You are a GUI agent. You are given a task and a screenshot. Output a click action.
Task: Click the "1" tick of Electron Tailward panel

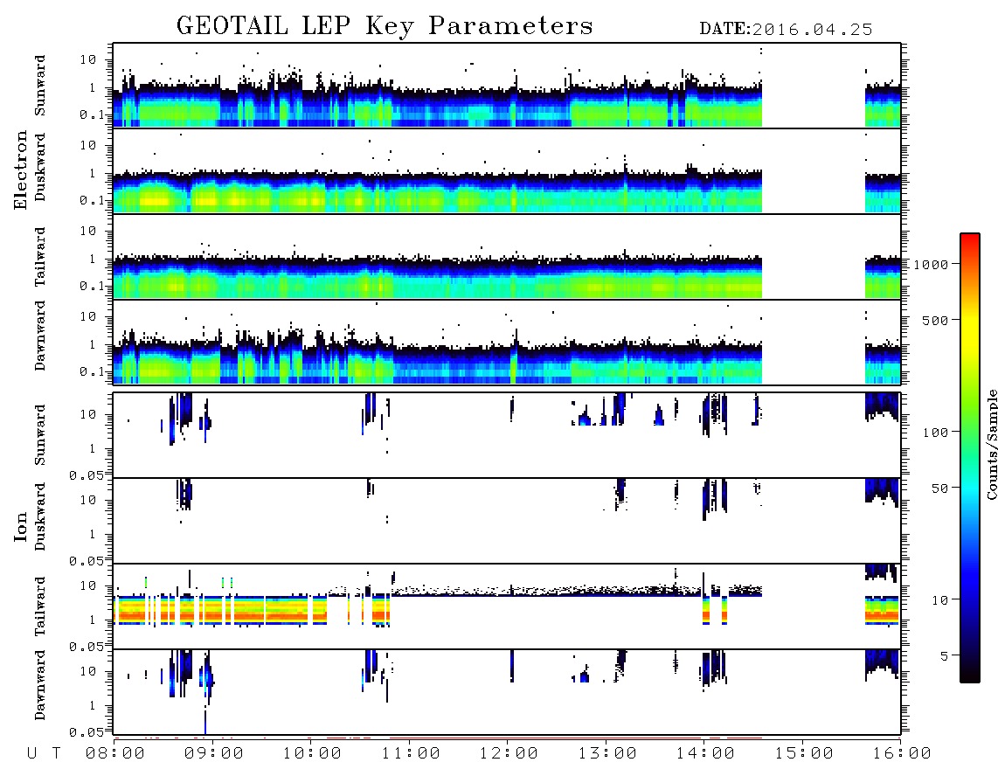click(93, 259)
